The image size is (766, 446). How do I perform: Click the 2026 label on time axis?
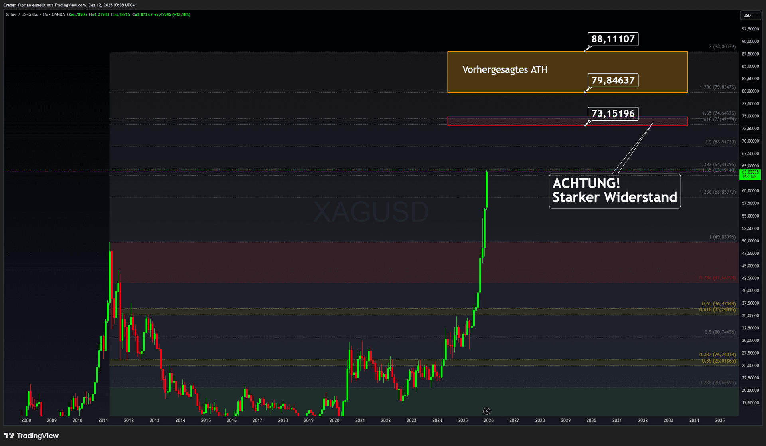pyautogui.click(x=488, y=420)
